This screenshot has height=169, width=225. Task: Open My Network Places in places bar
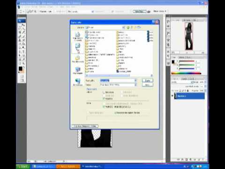78,82
